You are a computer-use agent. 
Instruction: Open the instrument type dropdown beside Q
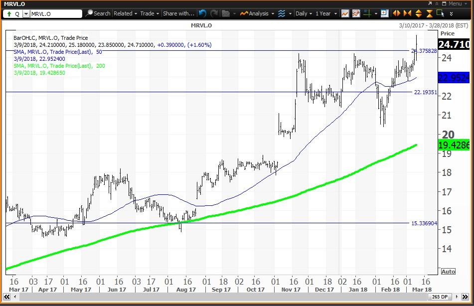(x=26, y=14)
